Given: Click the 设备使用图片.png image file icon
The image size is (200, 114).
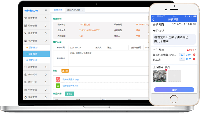Looking at the screenshot, I should coord(58,80).
